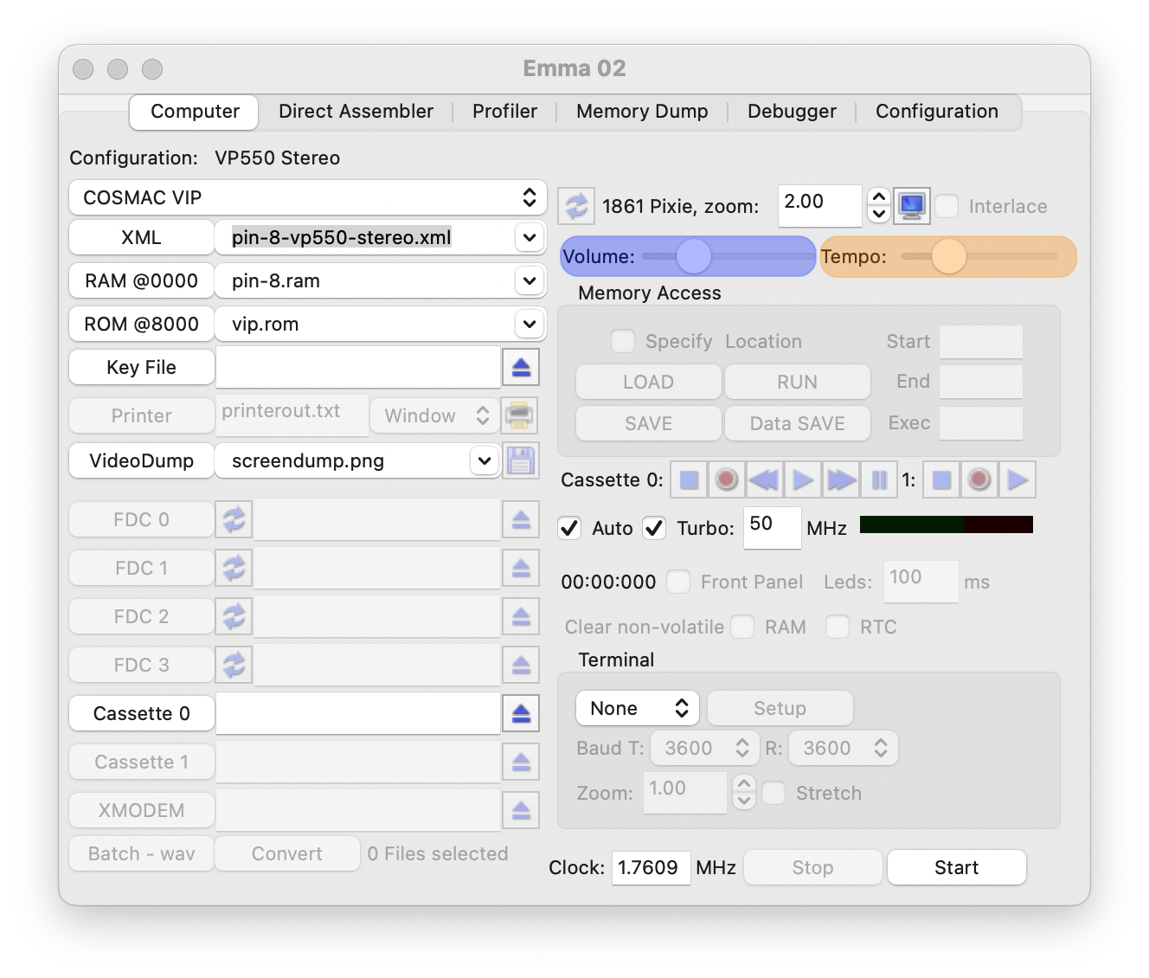Image resolution: width=1149 pixels, height=978 pixels.
Task: Open the Terminal type None dropdown
Action: tap(638, 708)
